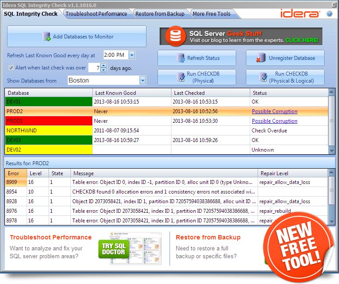Click results grid scrollbar up arrow
The image size is (339, 284).
pos(331,172)
